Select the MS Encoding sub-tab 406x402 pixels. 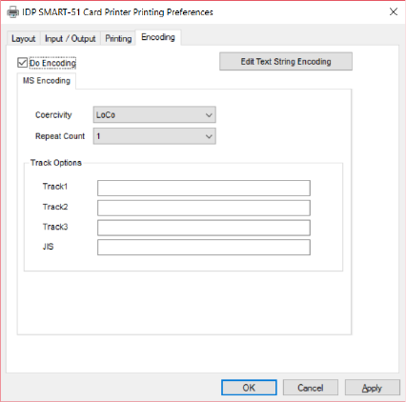(47, 81)
